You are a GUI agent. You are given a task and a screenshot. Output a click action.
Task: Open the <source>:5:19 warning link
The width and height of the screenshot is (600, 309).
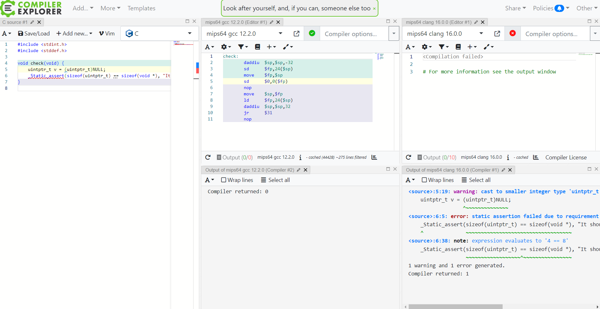[x=429, y=191]
